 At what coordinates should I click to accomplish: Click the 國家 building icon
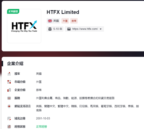click(x=9, y=74)
